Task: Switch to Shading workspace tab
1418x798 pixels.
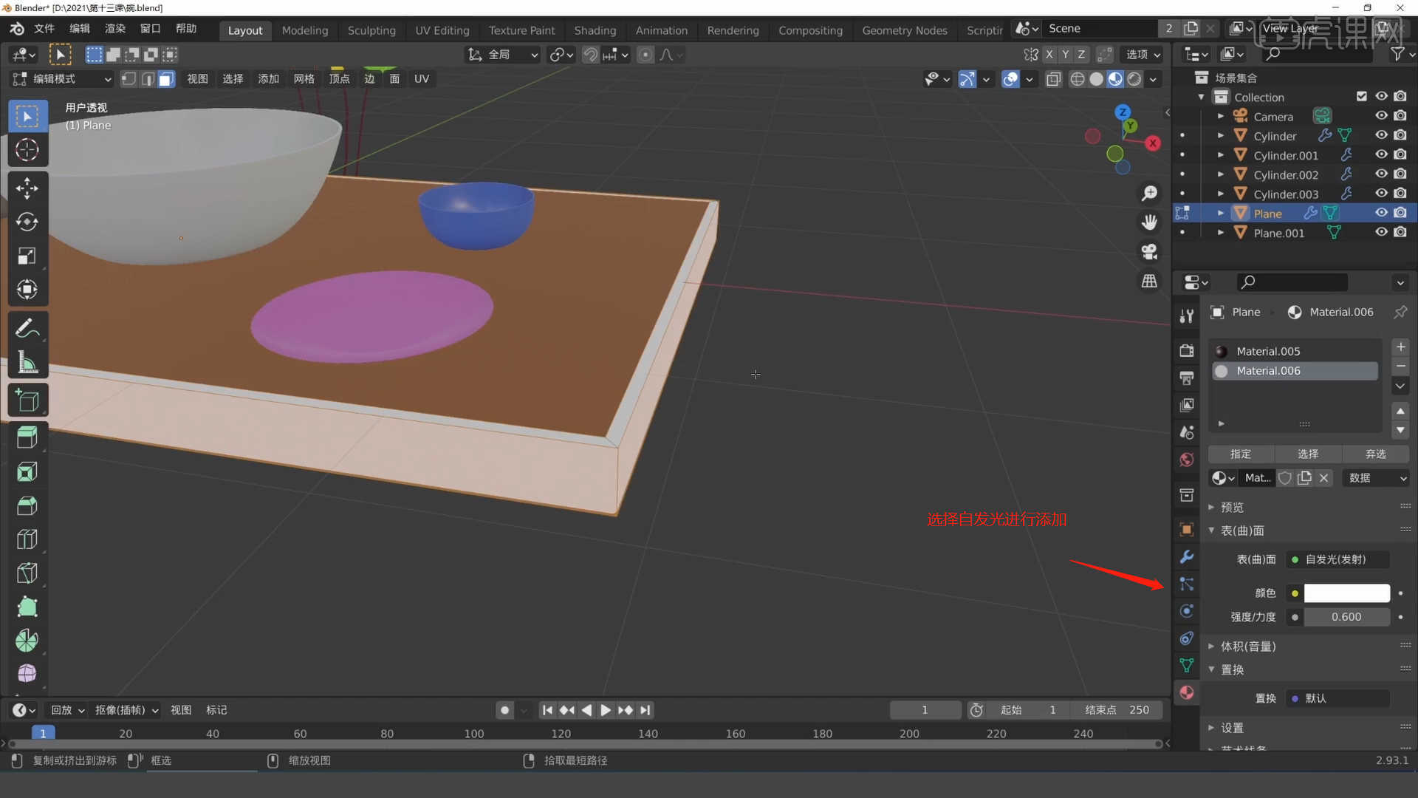Action: pos(594,30)
